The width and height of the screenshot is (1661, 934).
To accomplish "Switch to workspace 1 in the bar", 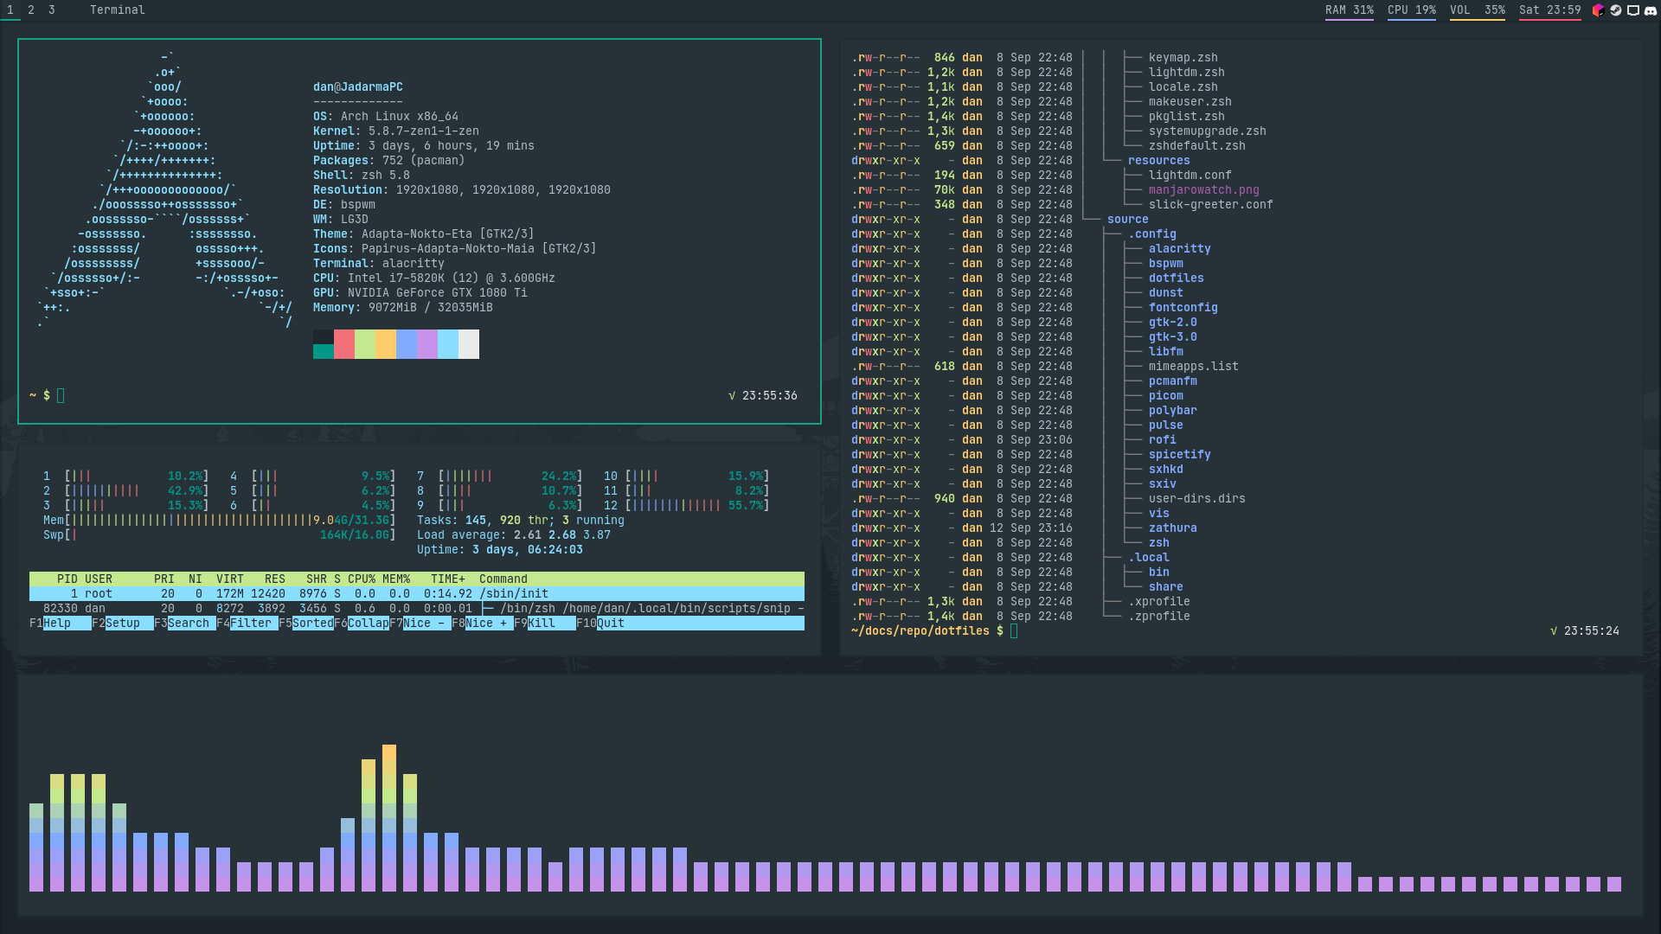I will click(x=10, y=10).
